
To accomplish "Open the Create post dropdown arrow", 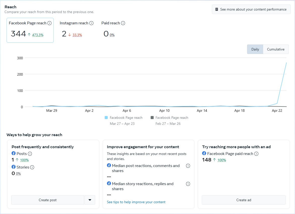I will coord(90,200).
